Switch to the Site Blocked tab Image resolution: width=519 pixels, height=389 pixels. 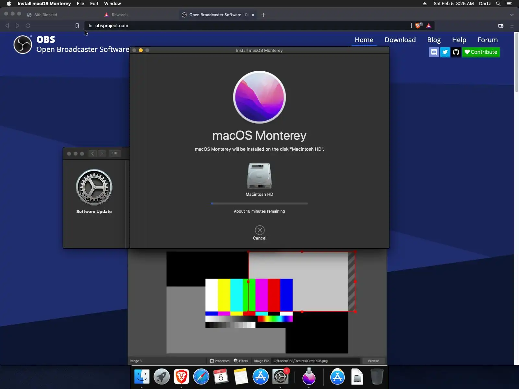pos(45,15)
